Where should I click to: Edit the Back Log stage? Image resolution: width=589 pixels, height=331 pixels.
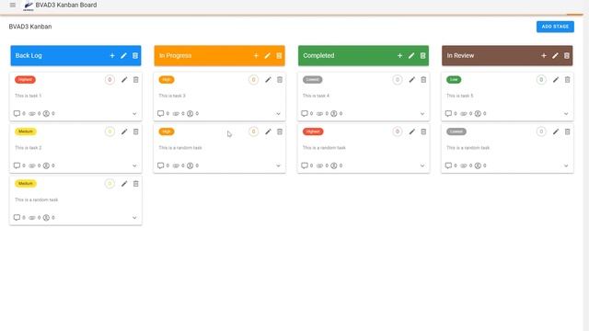(123, 55)
